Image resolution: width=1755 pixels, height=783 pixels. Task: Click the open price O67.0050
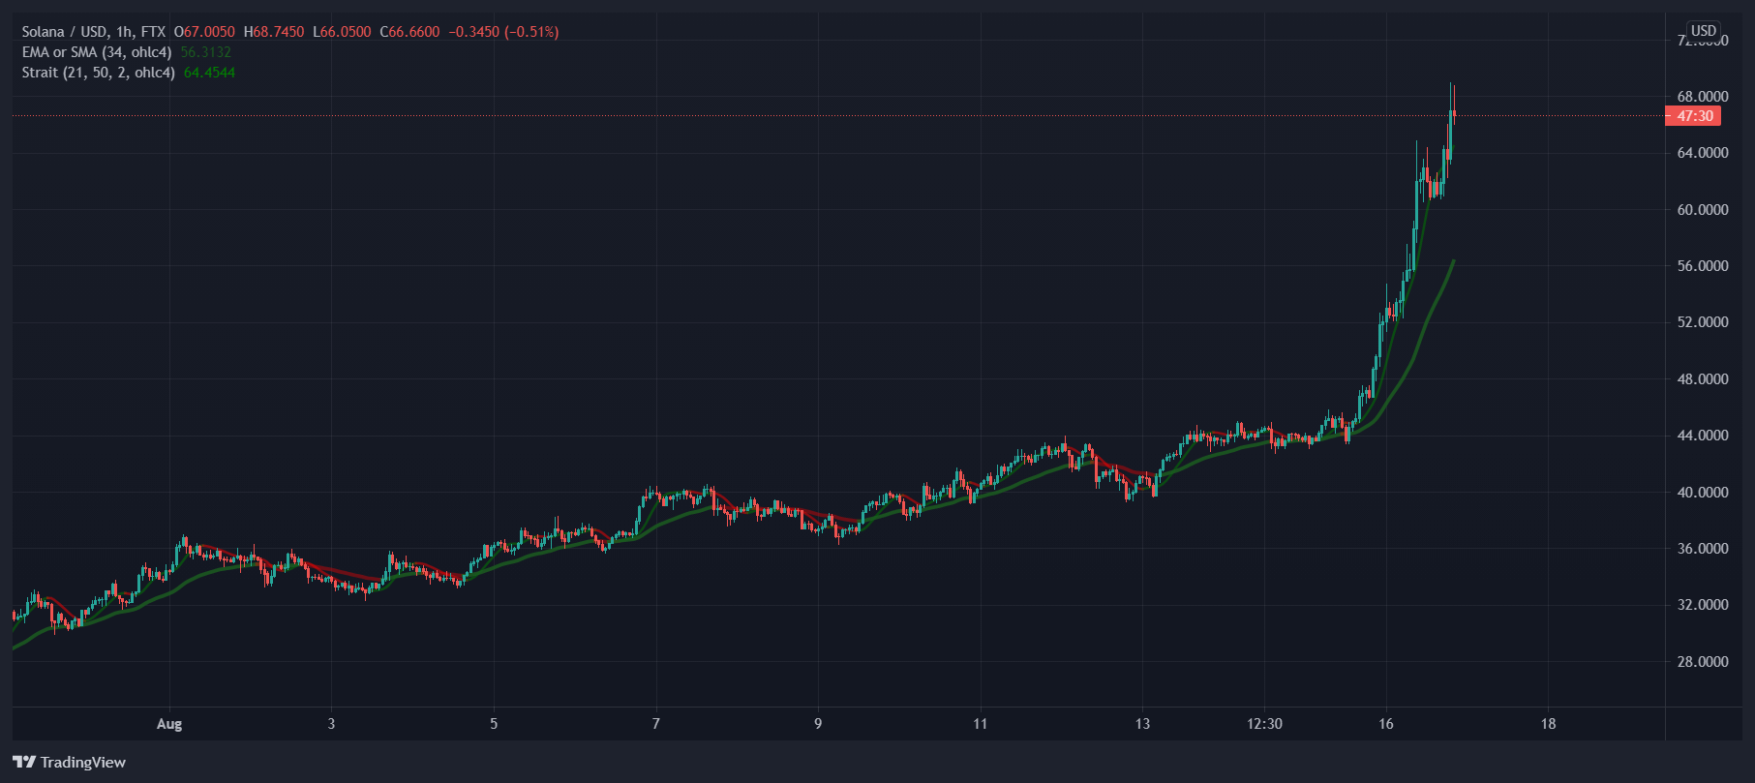coord(204,32)
